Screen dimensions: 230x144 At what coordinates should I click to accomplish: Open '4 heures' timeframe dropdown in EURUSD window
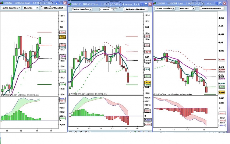point(31,8)
